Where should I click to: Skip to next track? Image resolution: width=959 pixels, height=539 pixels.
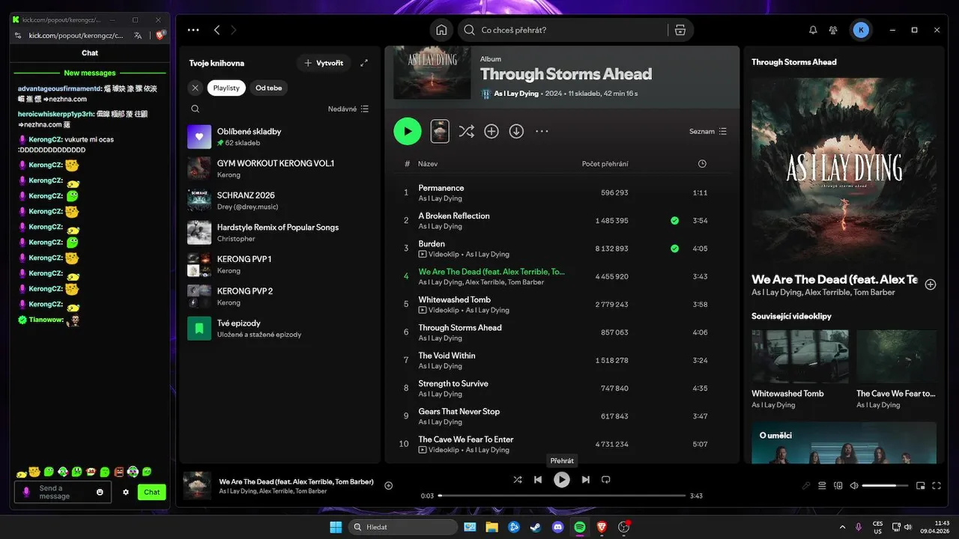click(586, 479)
